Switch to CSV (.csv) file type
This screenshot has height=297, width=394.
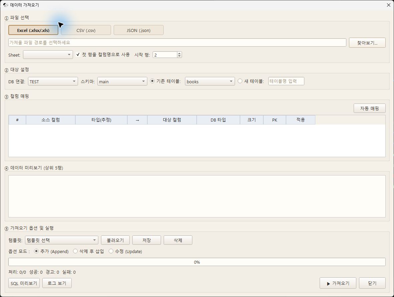pyautogui.click(x=86, y=30)
